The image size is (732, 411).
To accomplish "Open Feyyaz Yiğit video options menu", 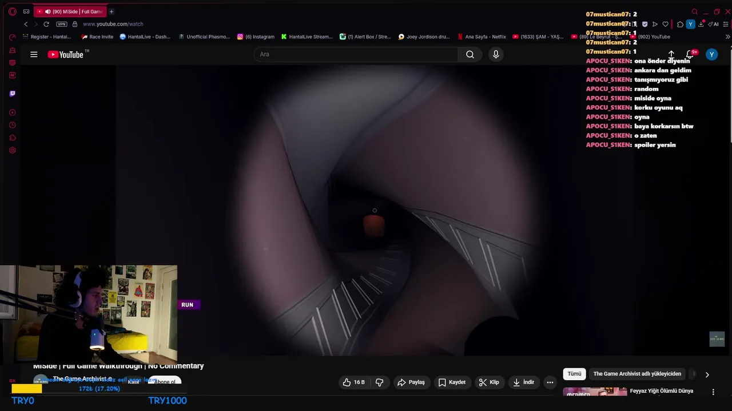I will point(713,392).
